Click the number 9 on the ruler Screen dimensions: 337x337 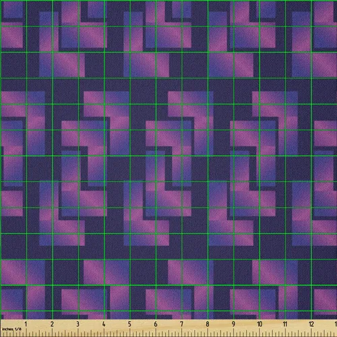click(x=233, y=324)
